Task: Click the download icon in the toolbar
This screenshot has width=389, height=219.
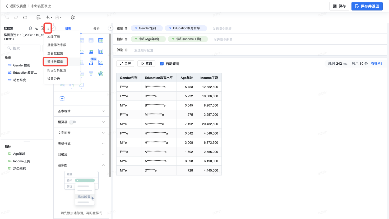Action: (48, 17)
